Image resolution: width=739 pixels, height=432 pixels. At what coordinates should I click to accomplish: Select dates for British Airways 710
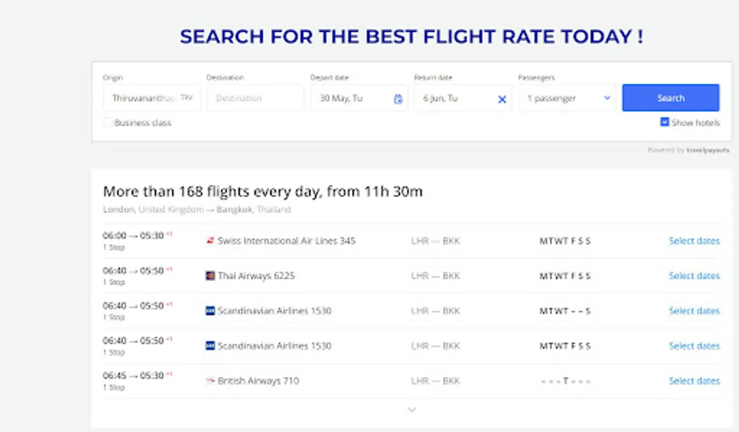point(694,381)
